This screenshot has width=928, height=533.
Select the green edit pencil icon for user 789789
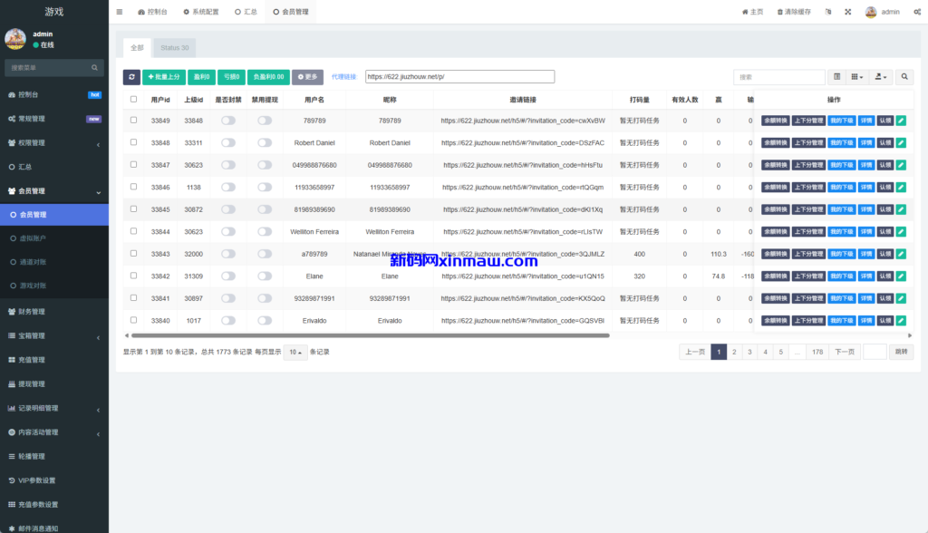pyautogui.click(x=900, y=120)
